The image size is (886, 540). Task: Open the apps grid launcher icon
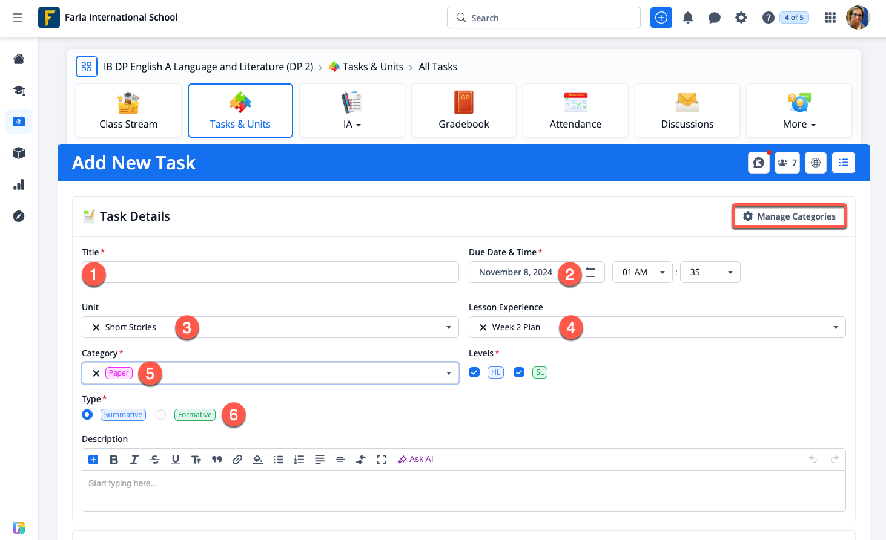coord(830,18)
